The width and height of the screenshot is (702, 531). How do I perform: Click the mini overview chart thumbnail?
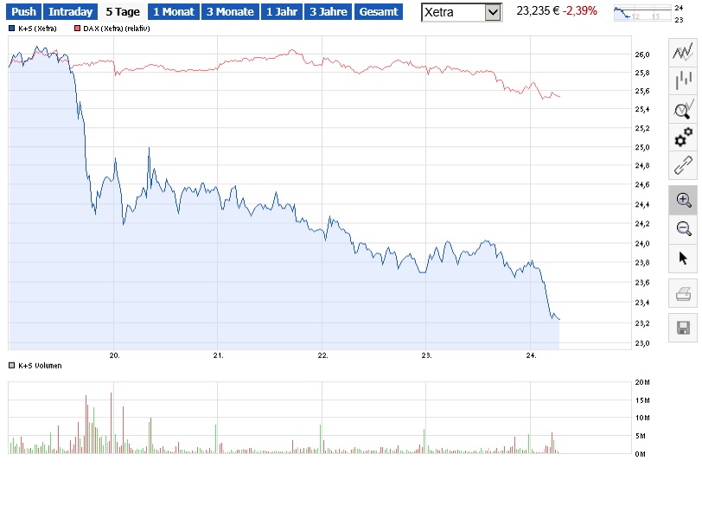pyautogui.click(x=642, y=13)
